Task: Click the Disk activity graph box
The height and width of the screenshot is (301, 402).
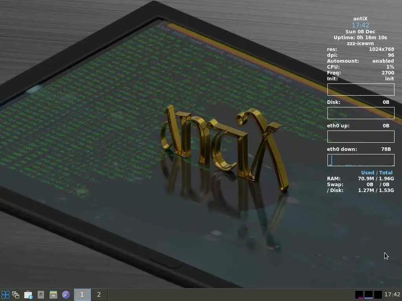Action: pyautogui.click(x=361, y=113)
